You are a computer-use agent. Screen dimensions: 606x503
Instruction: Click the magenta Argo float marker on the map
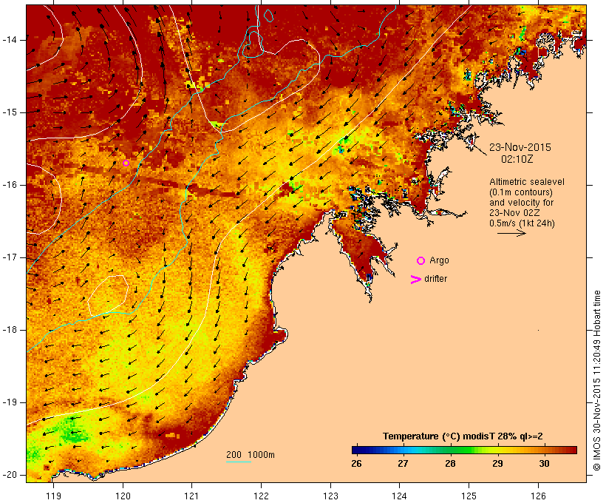coord(126,163)
